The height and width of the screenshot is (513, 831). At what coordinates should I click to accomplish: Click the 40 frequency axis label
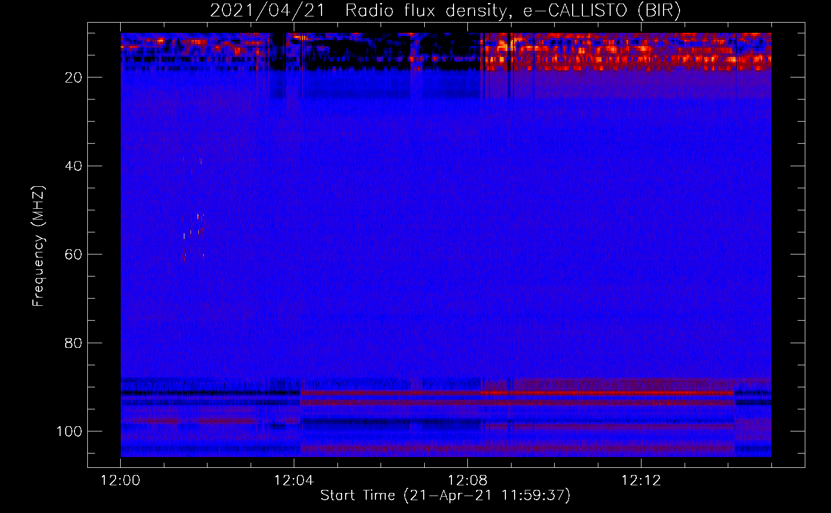[x=73, y=166]
